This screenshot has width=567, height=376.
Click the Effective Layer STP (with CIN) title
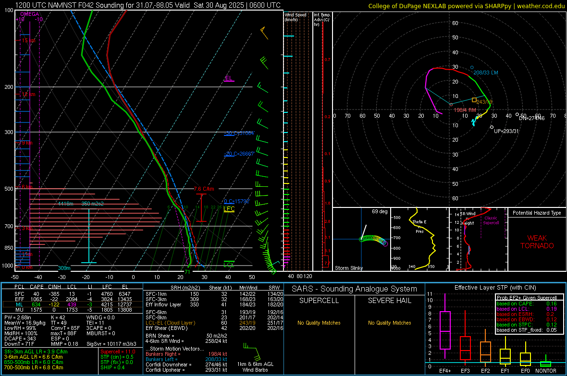click(x=495, y=288)
